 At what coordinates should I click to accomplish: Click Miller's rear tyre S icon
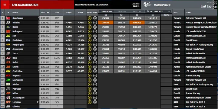pos(95,93)
